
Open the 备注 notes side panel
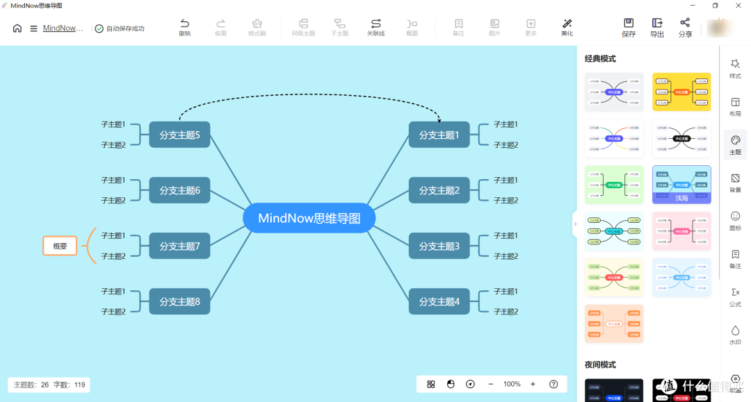[735, 259]
